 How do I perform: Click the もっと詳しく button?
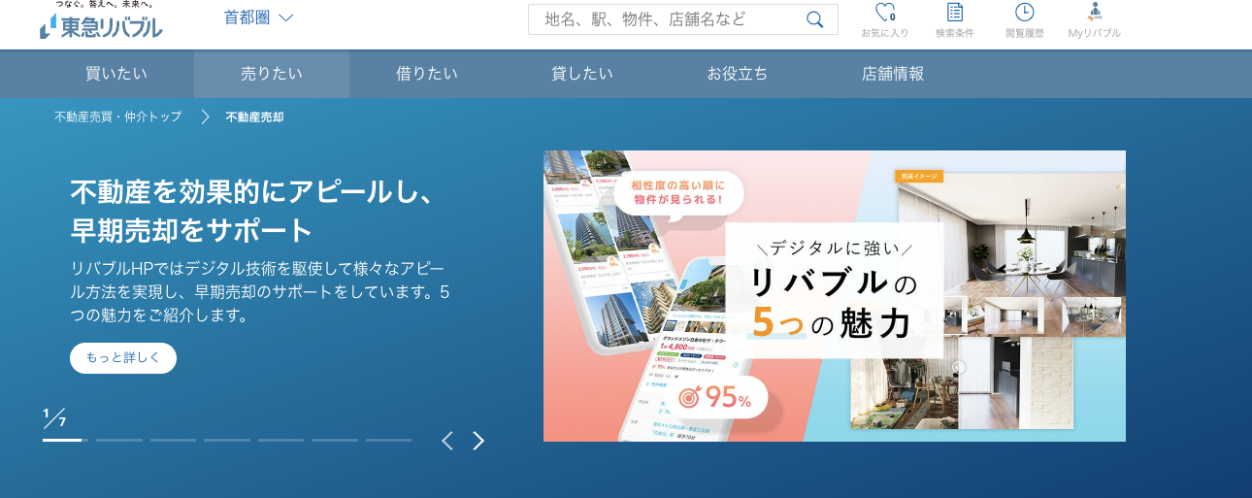(123, 357)
